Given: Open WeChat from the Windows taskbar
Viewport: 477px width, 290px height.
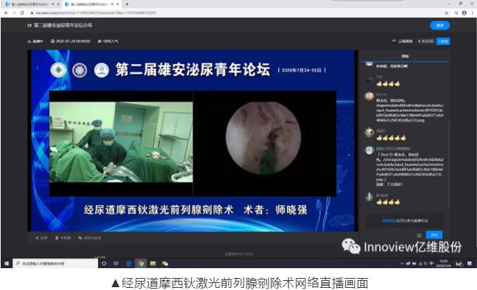Looking at the screenshot, I should coord(165,263).
